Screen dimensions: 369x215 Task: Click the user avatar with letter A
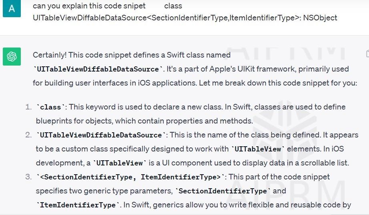coord(12,8)
